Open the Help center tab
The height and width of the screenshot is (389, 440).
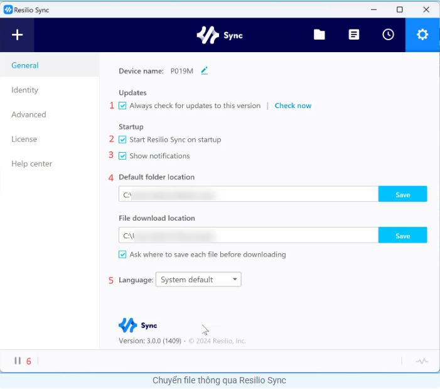tap(32, 164)
